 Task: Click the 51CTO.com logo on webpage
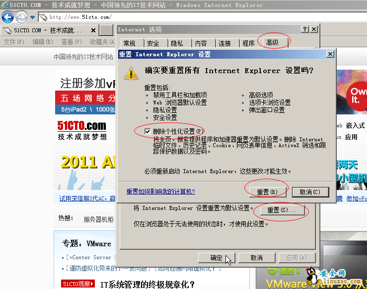[x=82, y=130]
